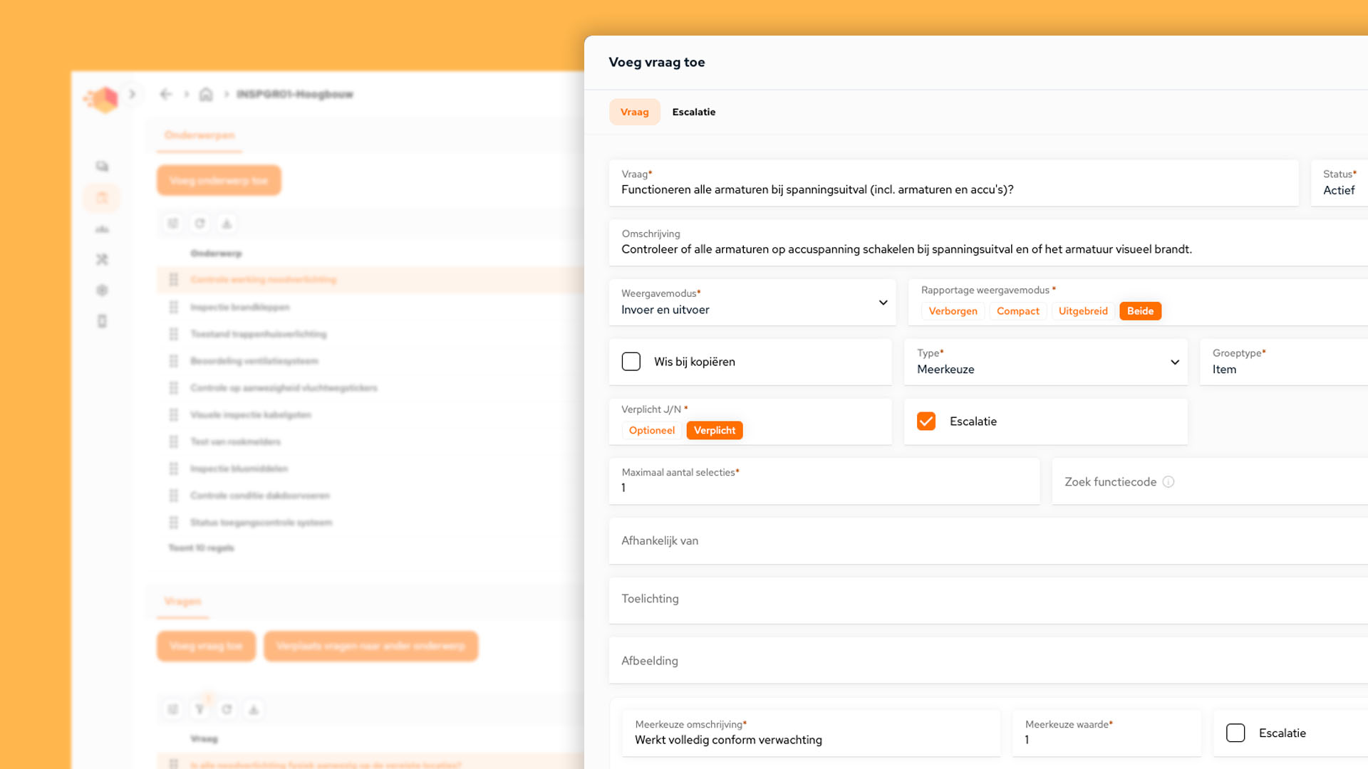Viewport: 1368px width, 769px height.
Task: Click the refresh icon in Onderwerpen toolbar
Action: click(x=199, y=224)
